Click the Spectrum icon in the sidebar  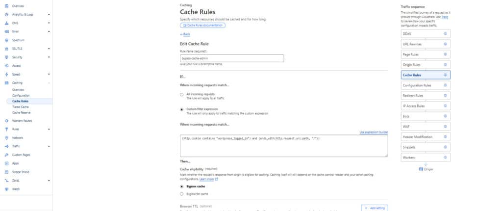pyautogui.click(x=6, y=40)
